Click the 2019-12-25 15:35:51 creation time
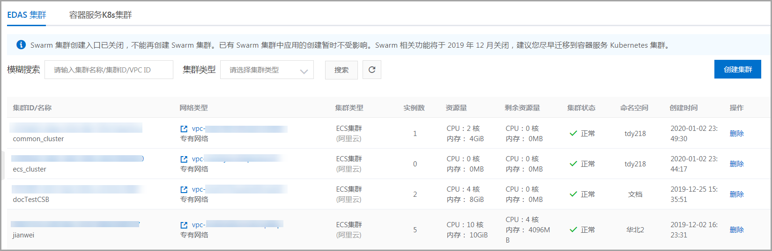Image resolution: width=772 pixels, height=251 pixels. pos(694,194)
